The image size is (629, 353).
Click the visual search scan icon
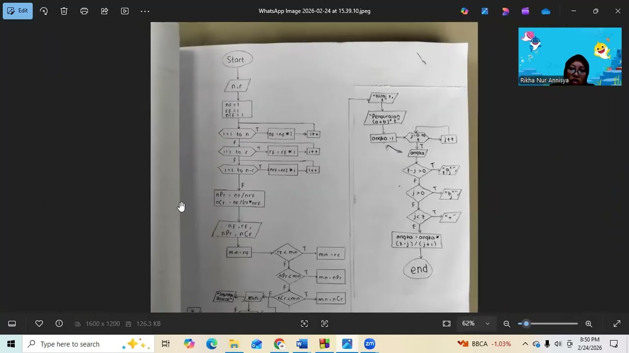click(x=304, y=324)
